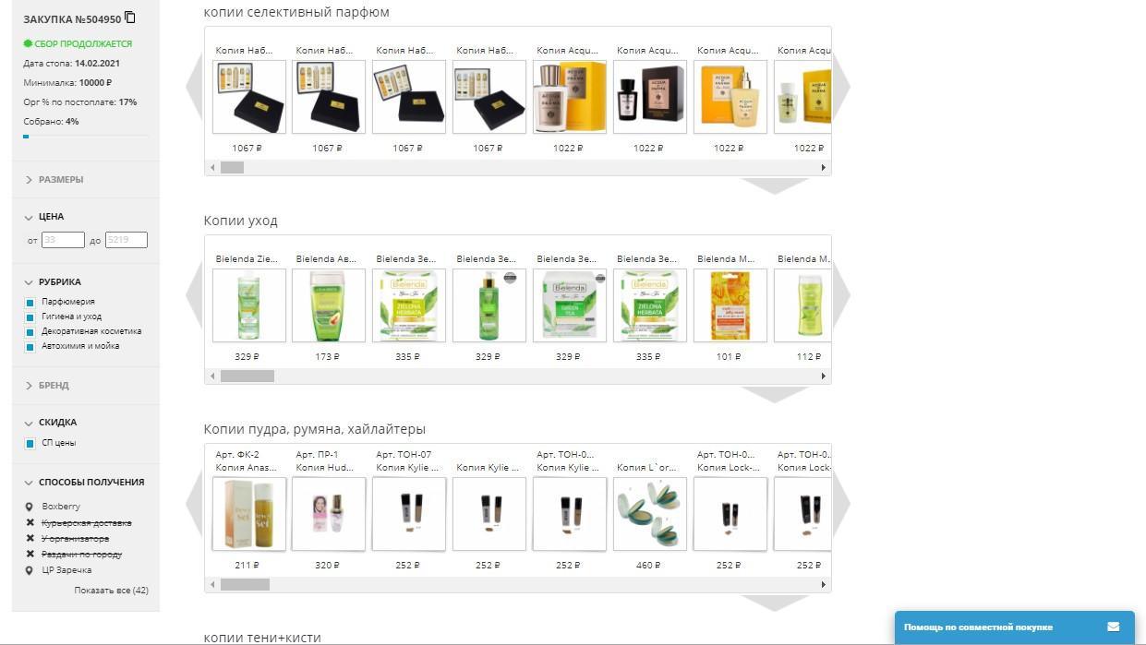Open the Bielenda bottle priced 112 ₽
The height and width of the screenshot is (645, 1146).
coord(802,305)
